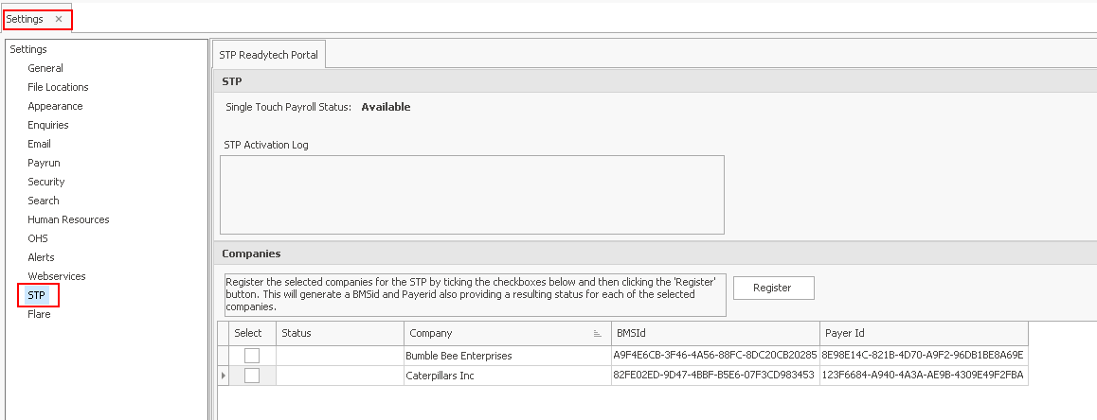Screen dimensions: 1097x420
Task: Select Human Resources in sidebar
Action: 68,219
